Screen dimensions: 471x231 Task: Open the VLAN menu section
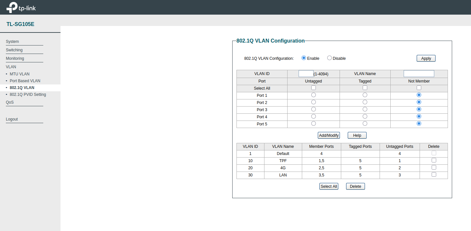click(x=11, y=67)
